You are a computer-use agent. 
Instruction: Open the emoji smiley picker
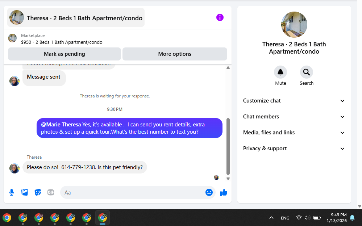click(x=209, y=192)
